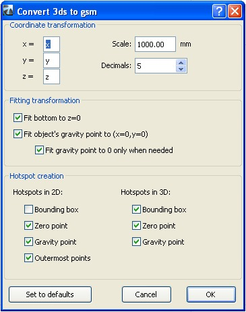Close the Convert 3ds to gsm dialog

(x=235, y=11)
